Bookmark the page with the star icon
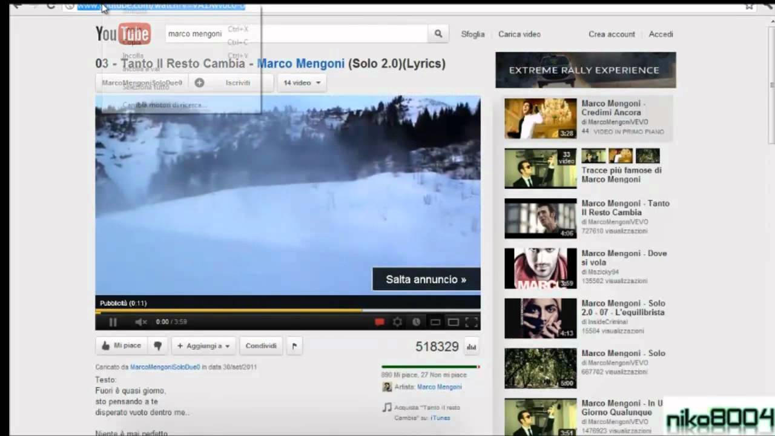Viewport: 775px width, 436px height. pyautogui.click(x=749, y=5)
